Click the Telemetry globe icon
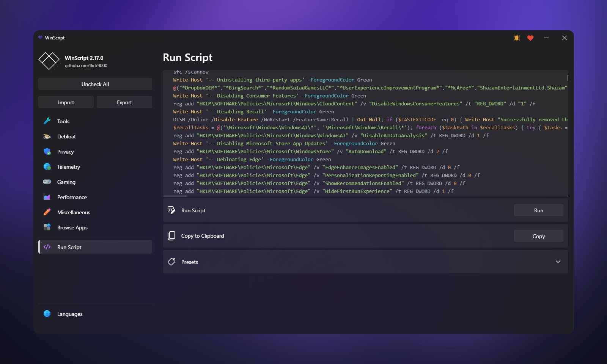Image resolution: width=607 pixels, height=364 pixels. pyautogui.click(x=47, y=167)
